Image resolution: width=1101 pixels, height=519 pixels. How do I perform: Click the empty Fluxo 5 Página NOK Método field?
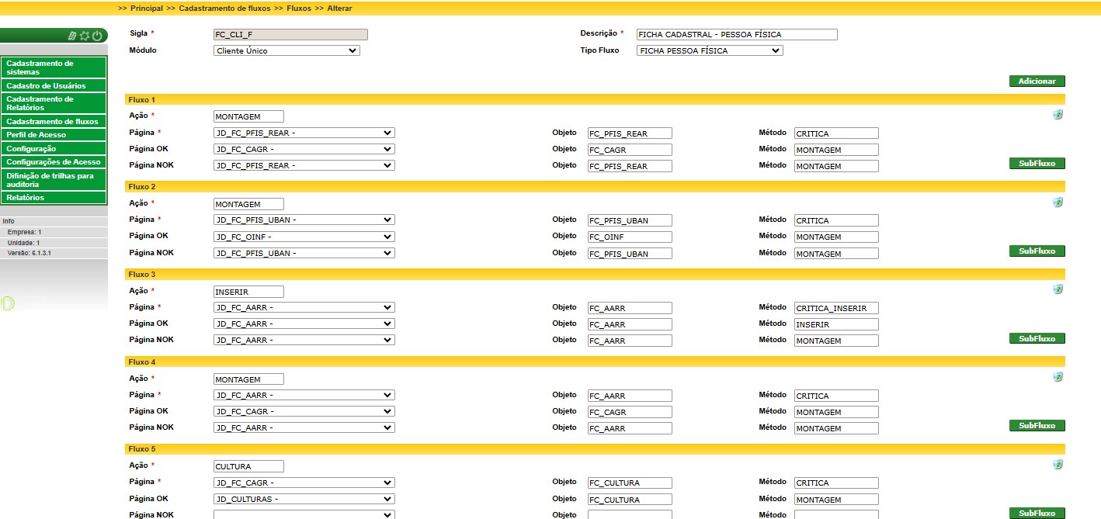pos(836,514)
